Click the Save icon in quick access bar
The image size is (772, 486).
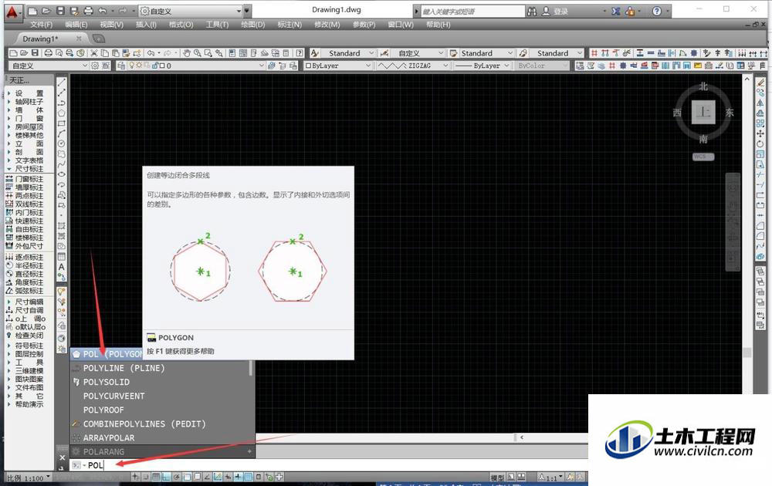[x=60, y=11]
